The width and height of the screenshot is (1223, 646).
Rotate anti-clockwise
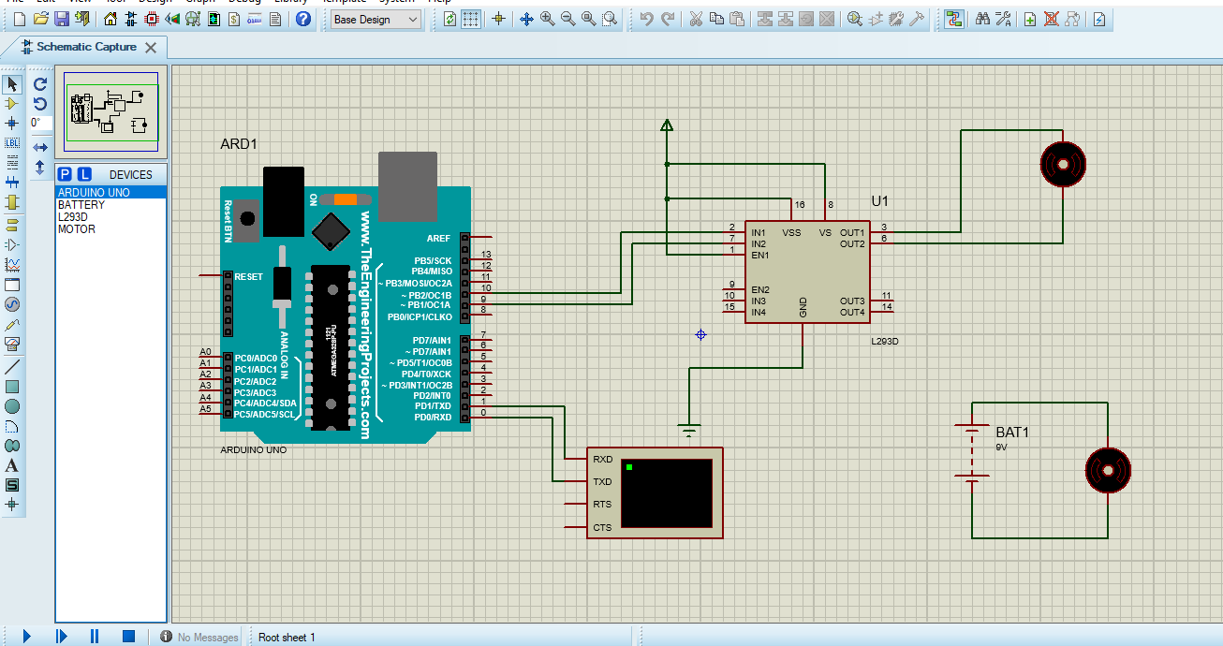click(x=40, y=104)
